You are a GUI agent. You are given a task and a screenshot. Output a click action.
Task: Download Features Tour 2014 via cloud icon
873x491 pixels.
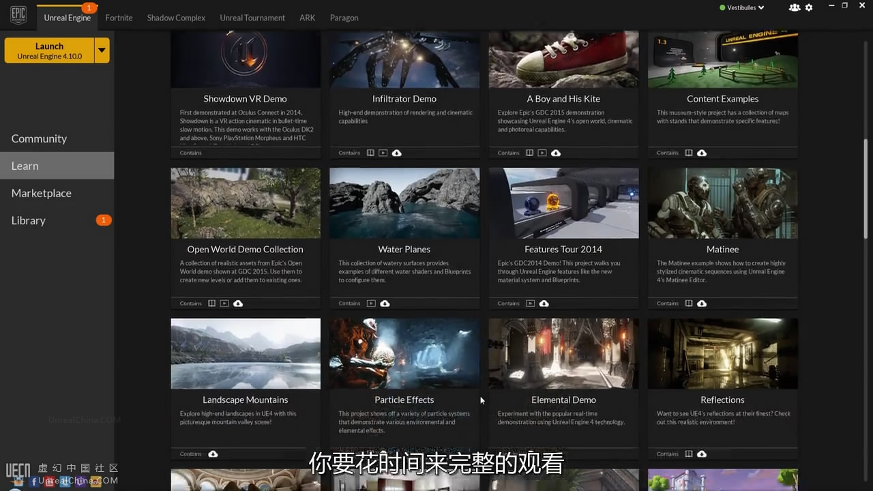click(x=544, y=303)
